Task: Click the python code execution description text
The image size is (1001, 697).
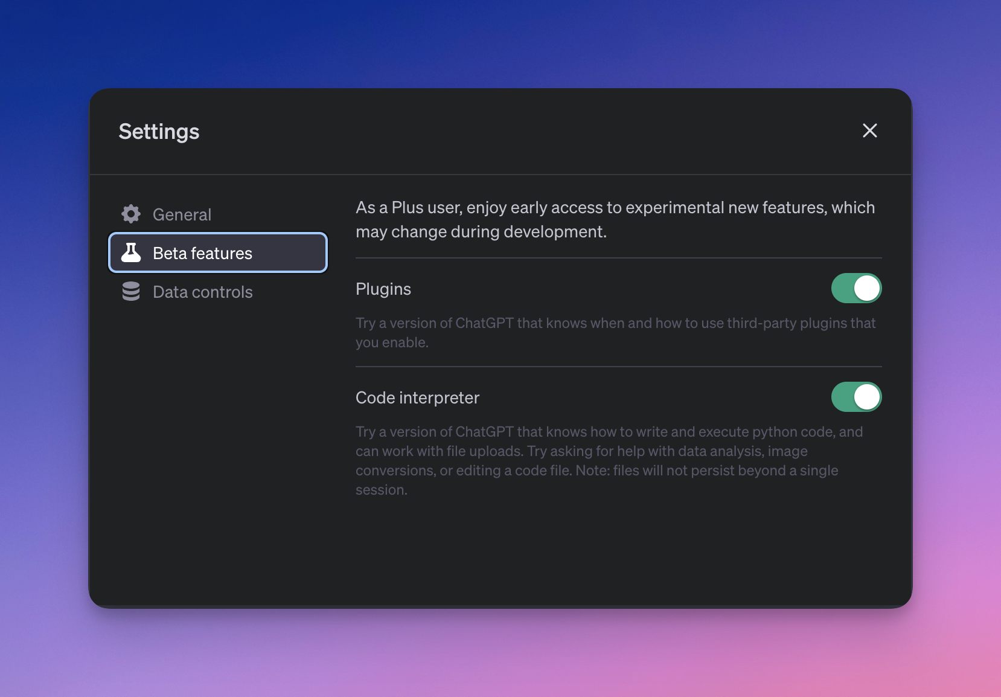Action: [x=609, y=461]
